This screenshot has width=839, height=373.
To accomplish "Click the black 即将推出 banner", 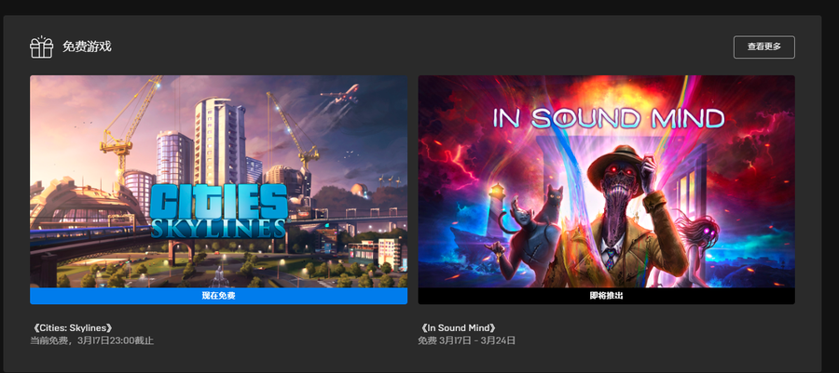I will pos(606,296).
